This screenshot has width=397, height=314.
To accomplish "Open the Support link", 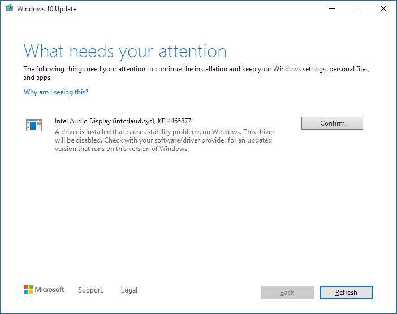I will [x=90, y=290].
